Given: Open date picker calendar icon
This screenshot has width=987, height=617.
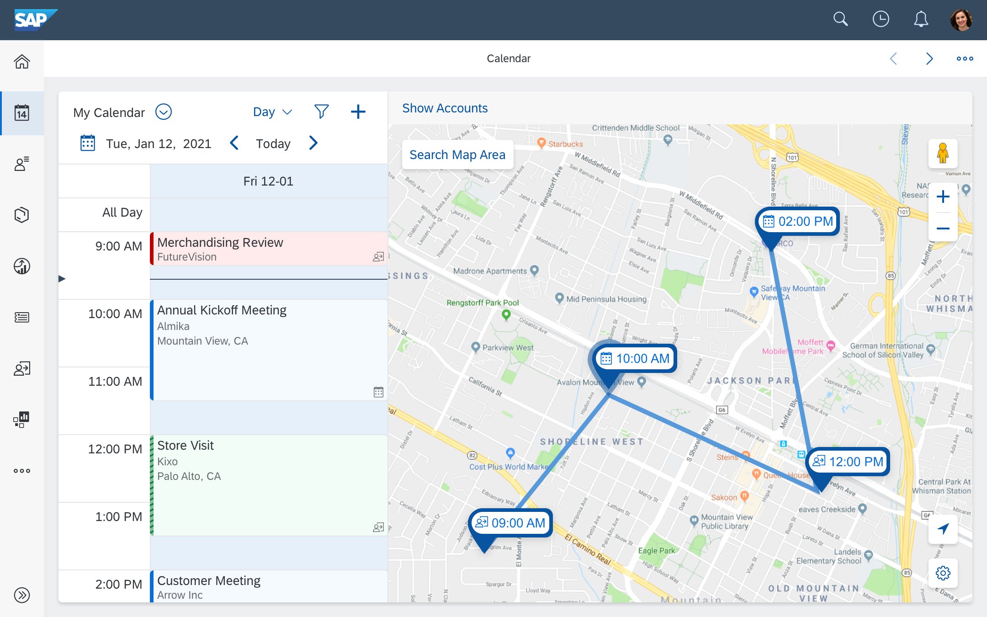Looking at the screenshot, I should pos(87,143).
